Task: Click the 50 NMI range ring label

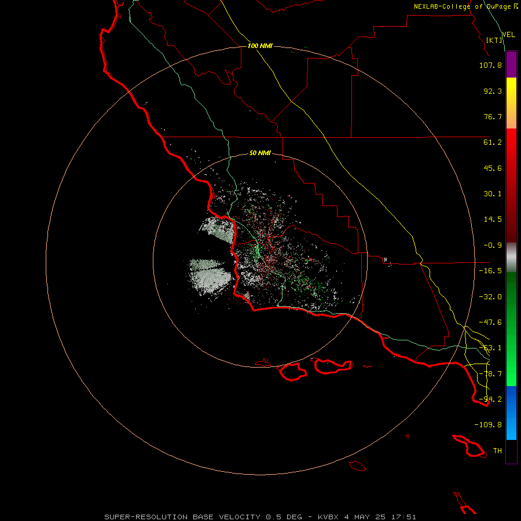Action: pyautogui.click(x=260, y=153)
